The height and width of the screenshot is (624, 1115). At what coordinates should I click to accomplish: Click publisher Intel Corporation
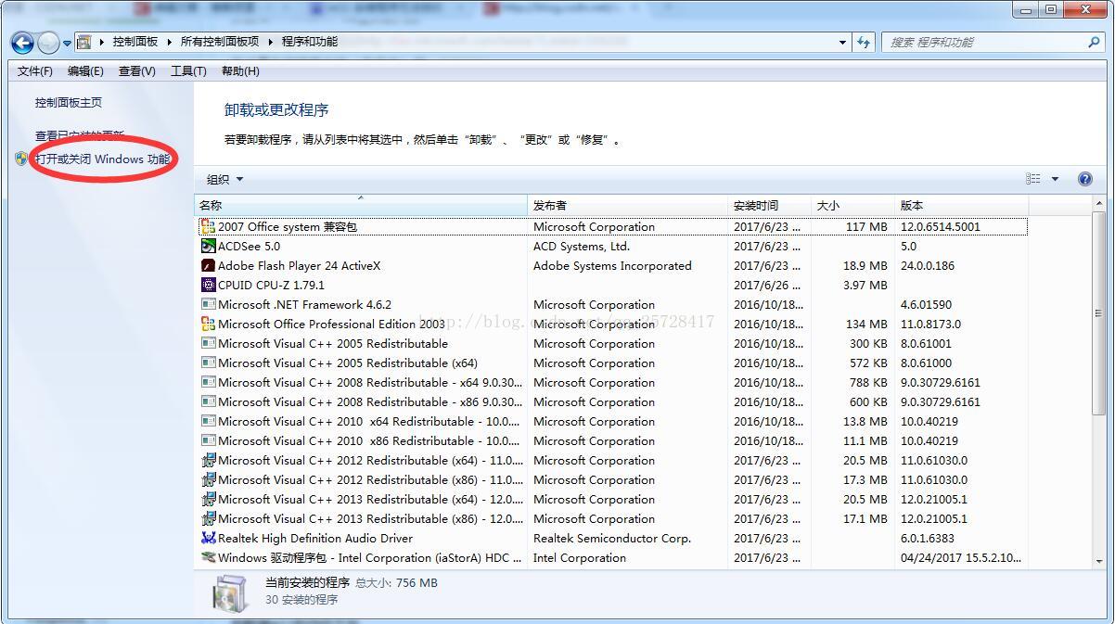pyautogui.click(x=580, y=557)
